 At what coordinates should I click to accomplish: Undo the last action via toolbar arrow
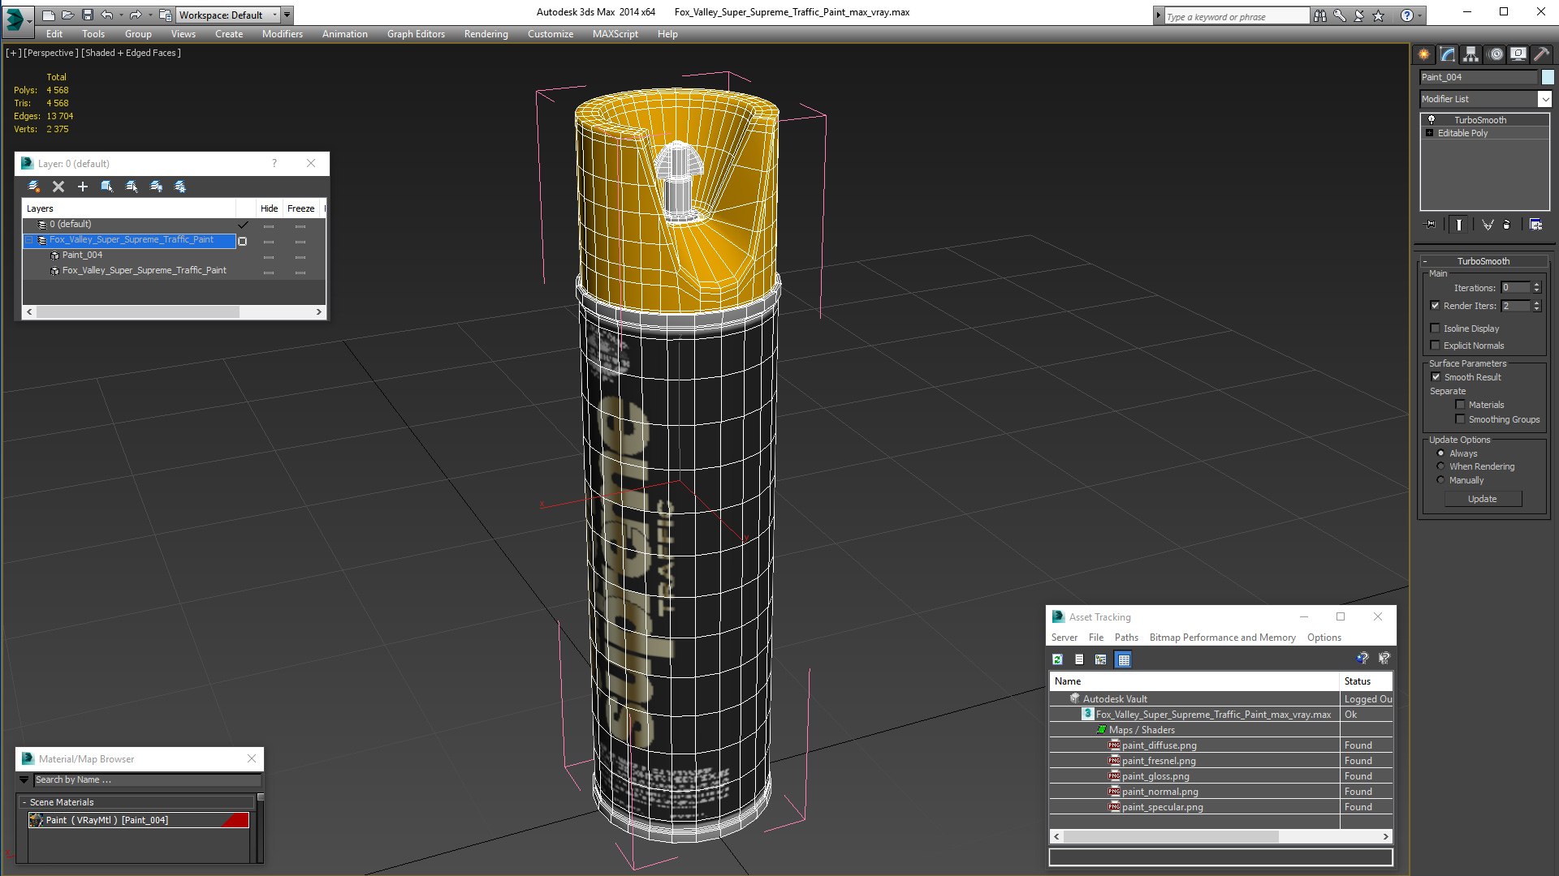pos(107,15)
